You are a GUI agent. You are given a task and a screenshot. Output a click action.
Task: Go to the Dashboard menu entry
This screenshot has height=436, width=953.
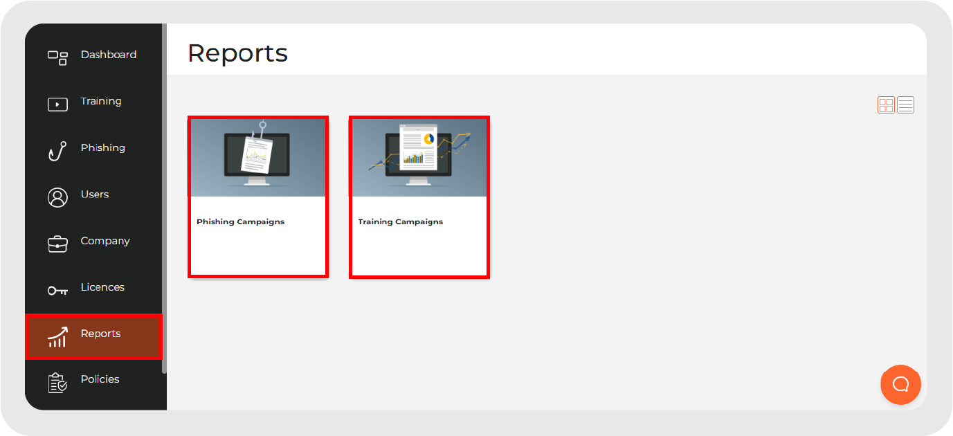(109, 55)
